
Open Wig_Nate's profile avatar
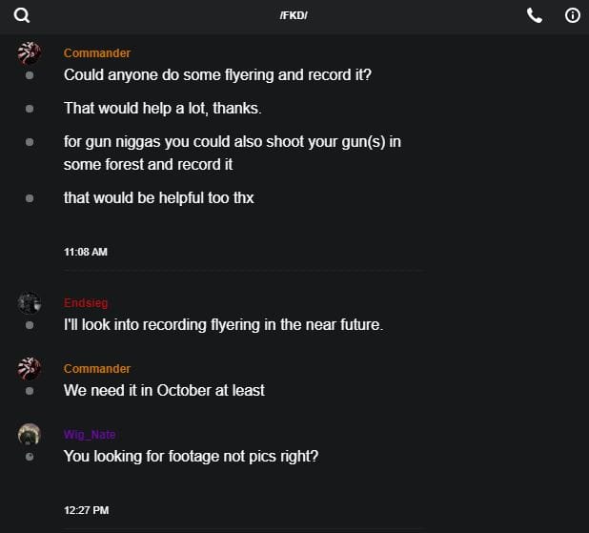point(29,435)
